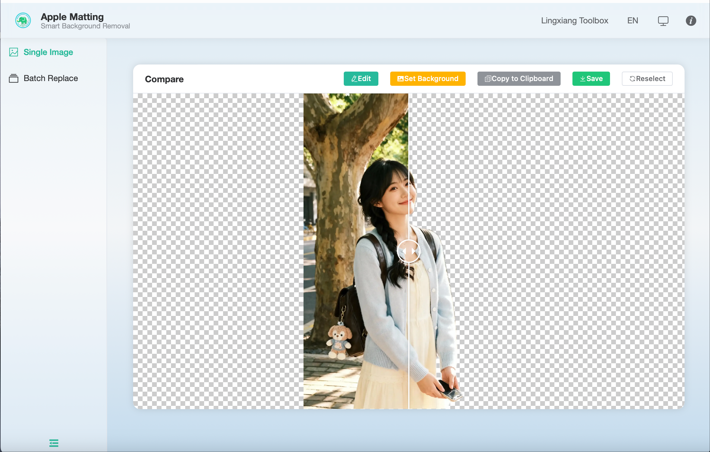This screenshot has height=452, width=710.
Task: Click the clipboard icon on Copy to Clipboard
Action: 488,78
